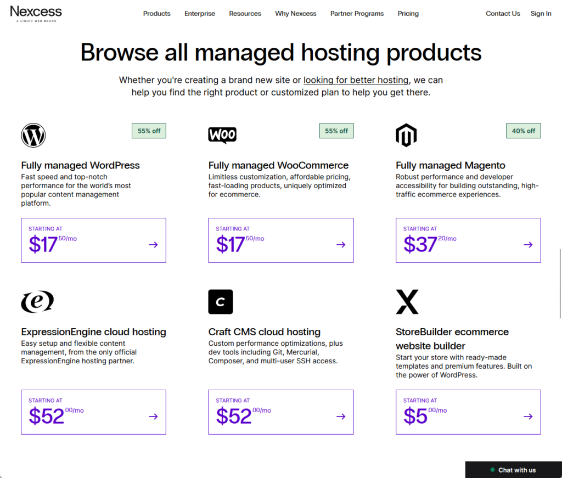Click the Contact Us link

click(503, 14)
